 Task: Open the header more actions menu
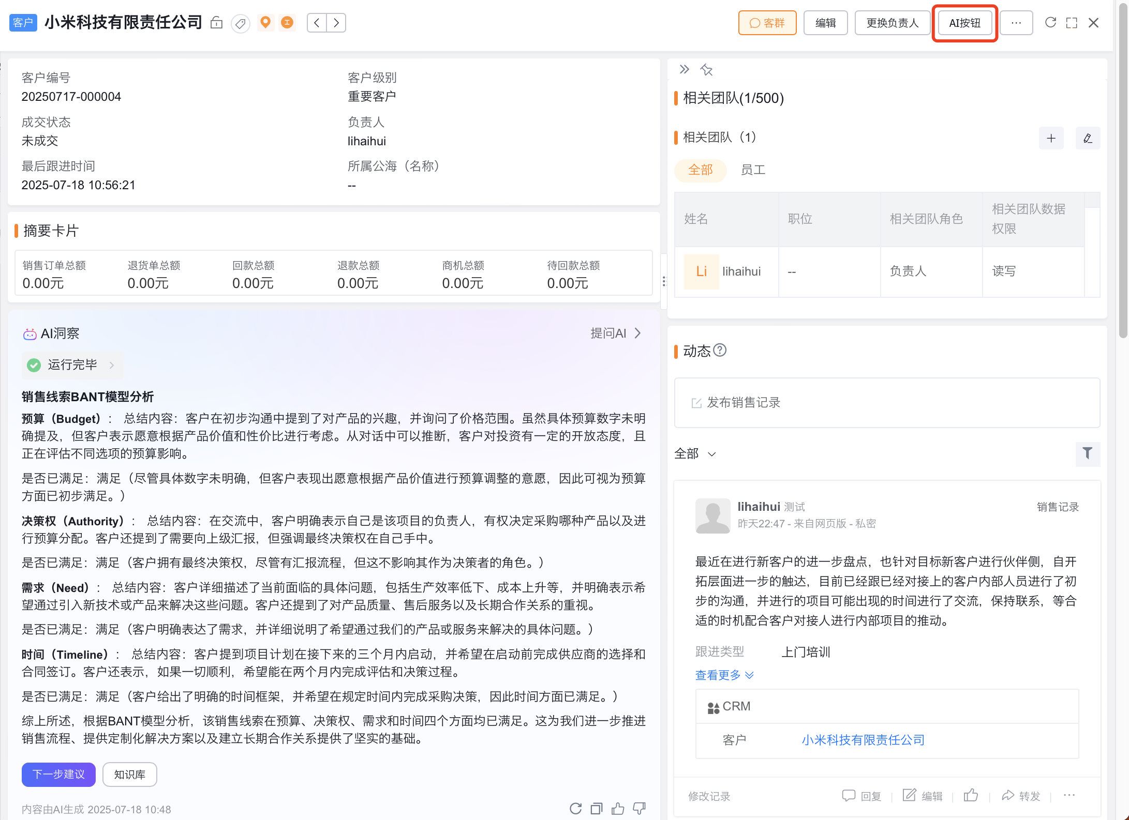click(x=1016, y=23)
